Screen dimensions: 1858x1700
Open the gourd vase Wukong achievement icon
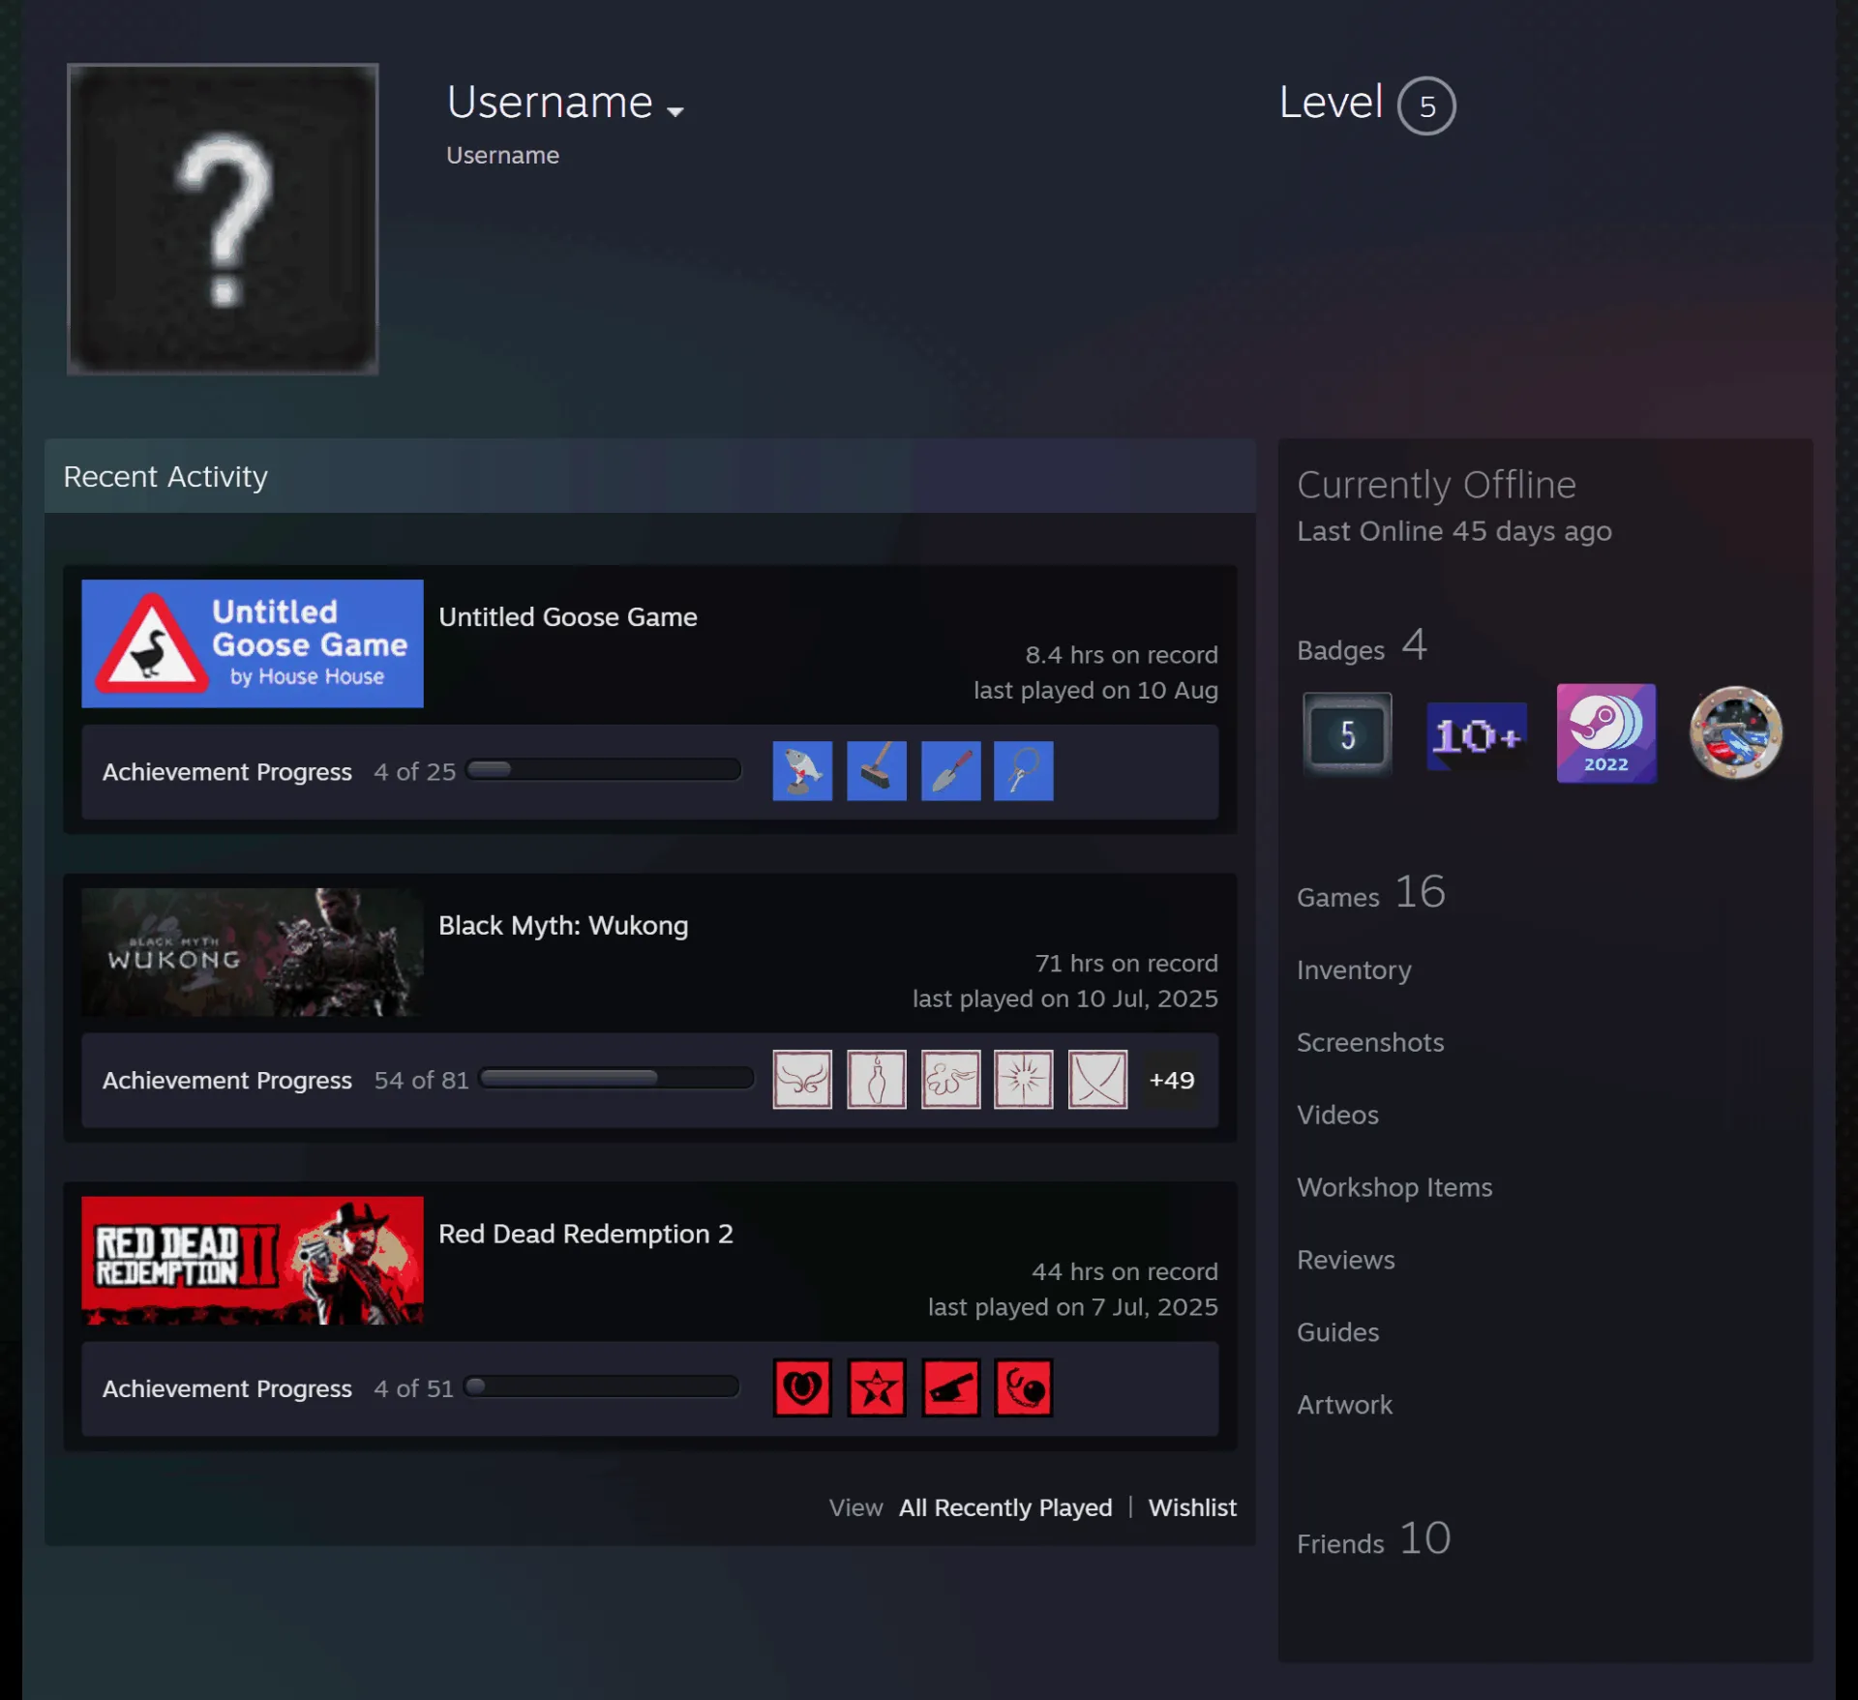(x=877, y=1079)
